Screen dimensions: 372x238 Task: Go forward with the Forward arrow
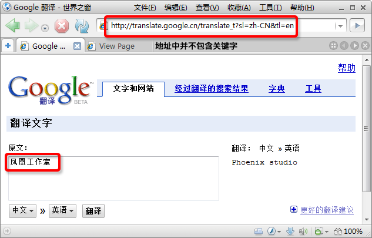31,26
